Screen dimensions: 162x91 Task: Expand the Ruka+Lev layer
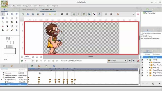click(147, 75)
